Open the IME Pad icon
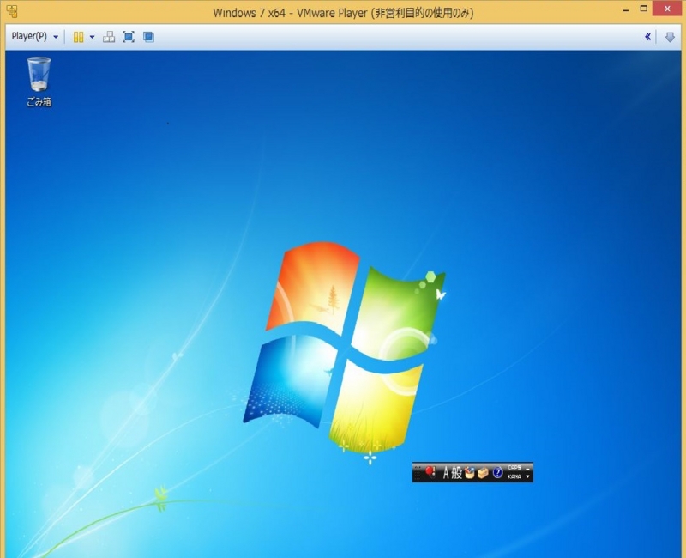This screenshot has height=558, width=686. (469, 473)
